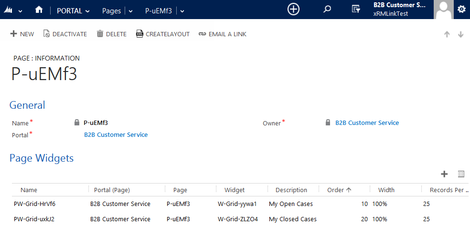This screenshot has height=236, width=470.
Task: Expand the Pages dropdown chevron
Action: click(131, 11)
